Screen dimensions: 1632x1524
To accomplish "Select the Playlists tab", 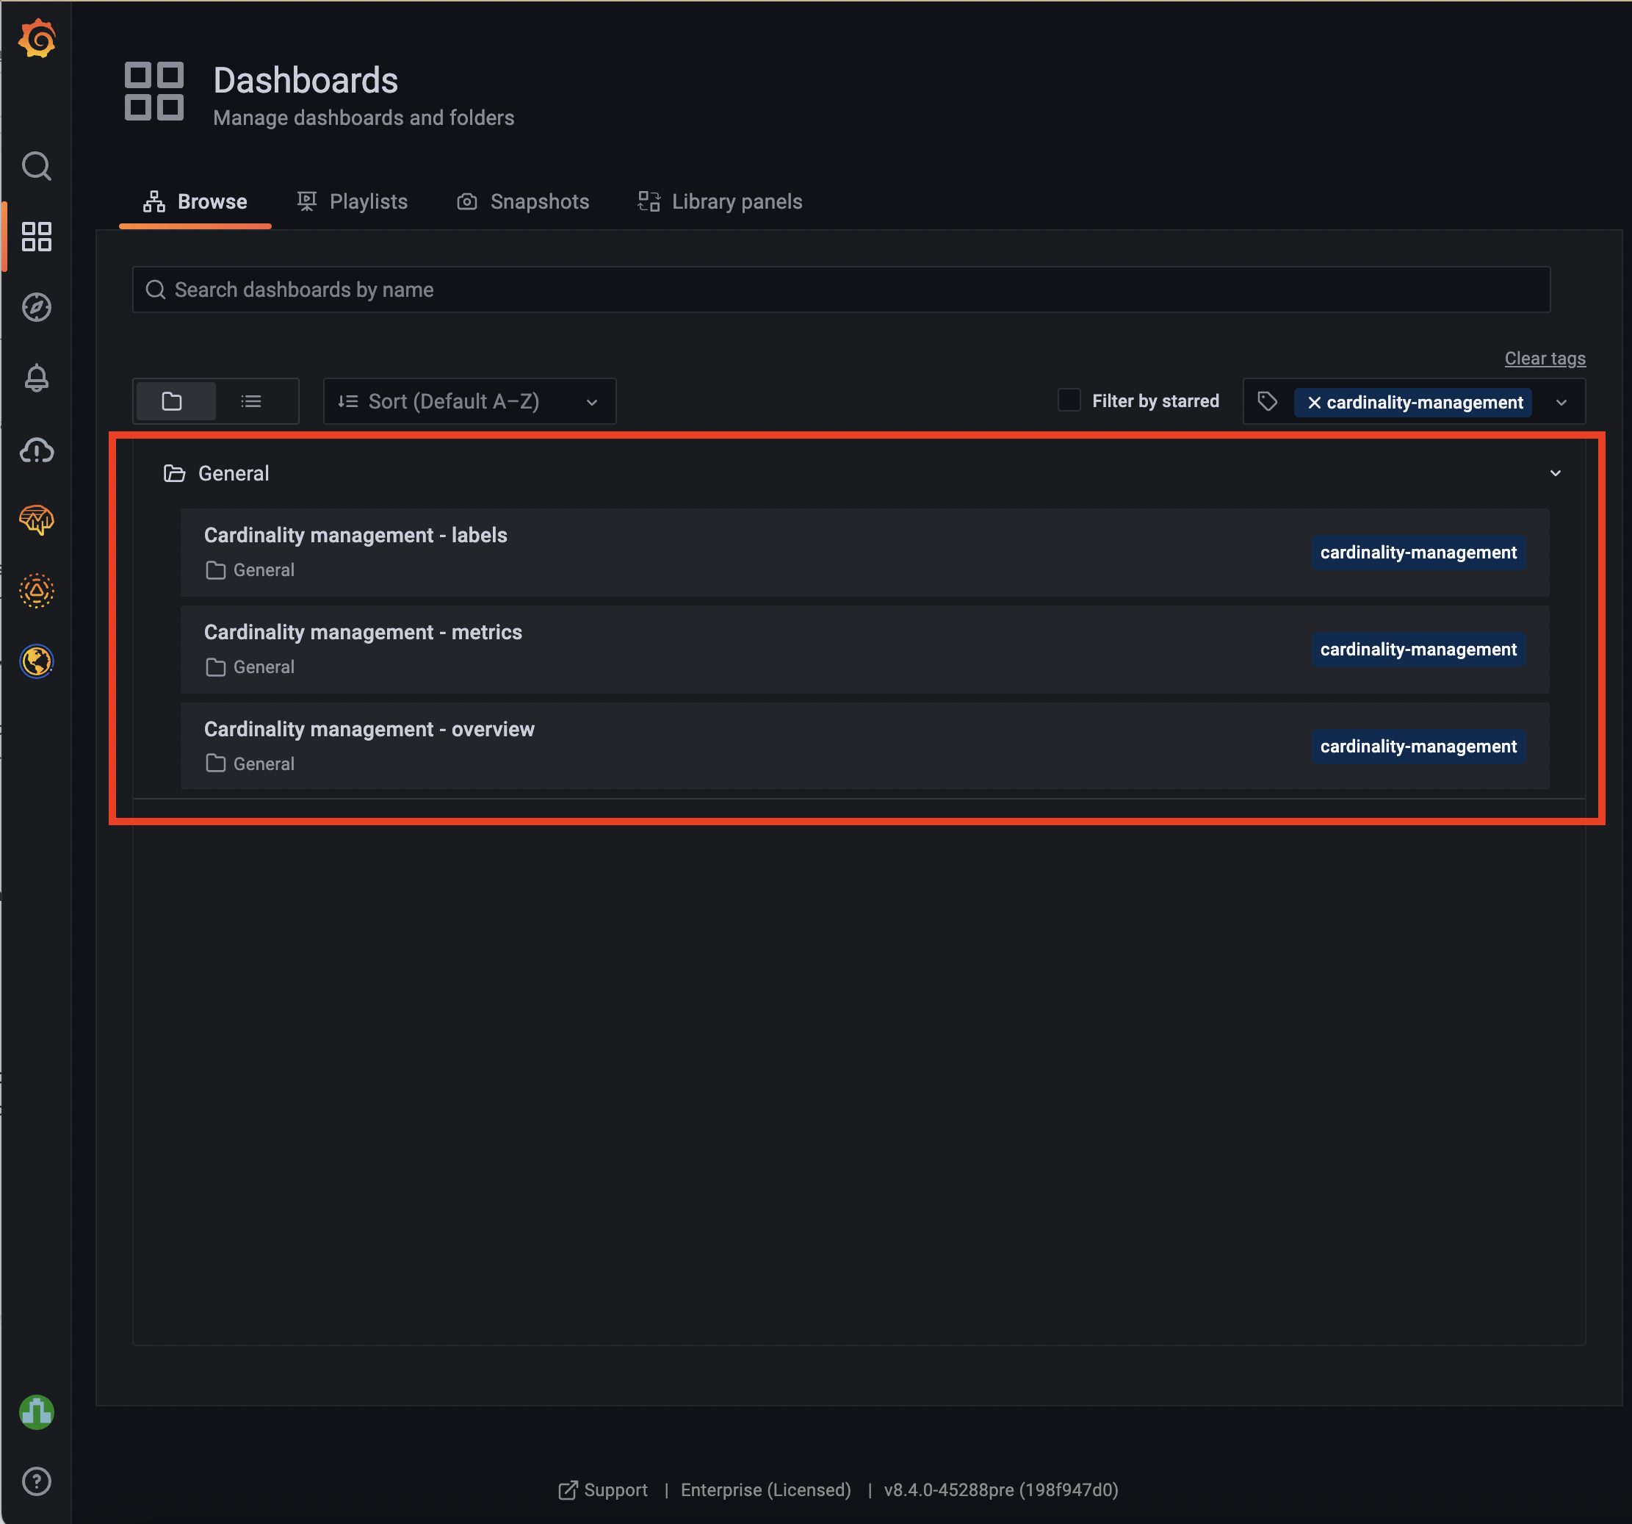I will tap(352, 201).
